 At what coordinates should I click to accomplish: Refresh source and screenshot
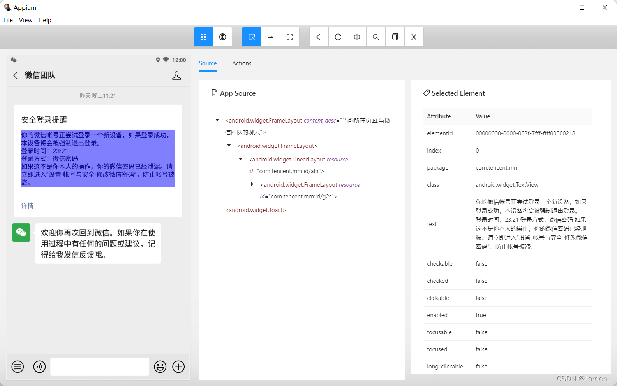(338, 37)
